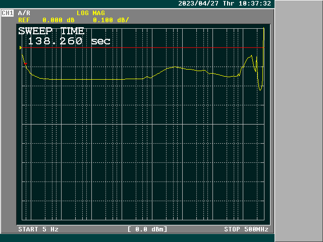Click the 0.100 dB/ scale value
The height and width of the screenshot is (242, 323).
[111, 20]
